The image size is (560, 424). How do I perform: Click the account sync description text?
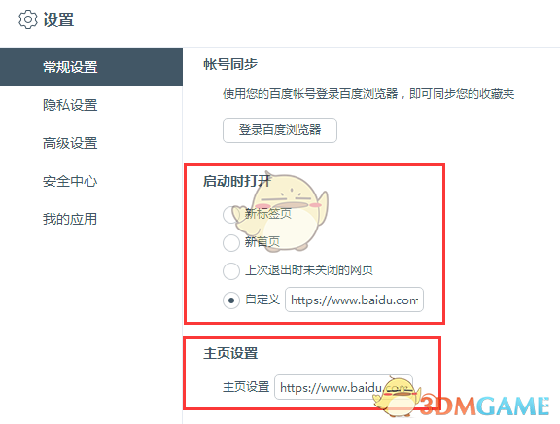click(x=368, y=94)
